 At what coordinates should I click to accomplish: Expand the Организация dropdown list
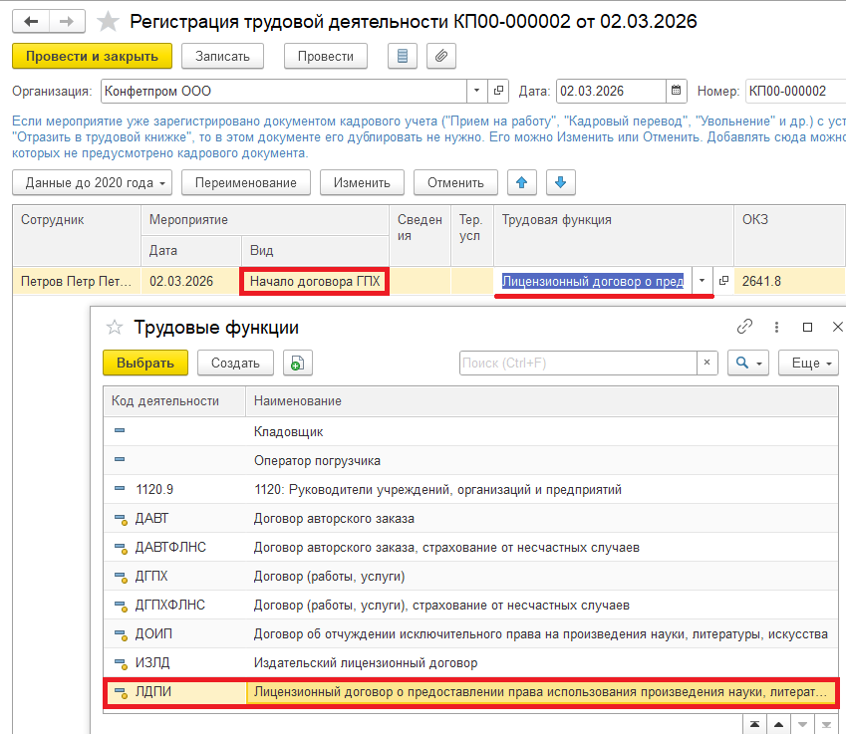pos(476,91)
